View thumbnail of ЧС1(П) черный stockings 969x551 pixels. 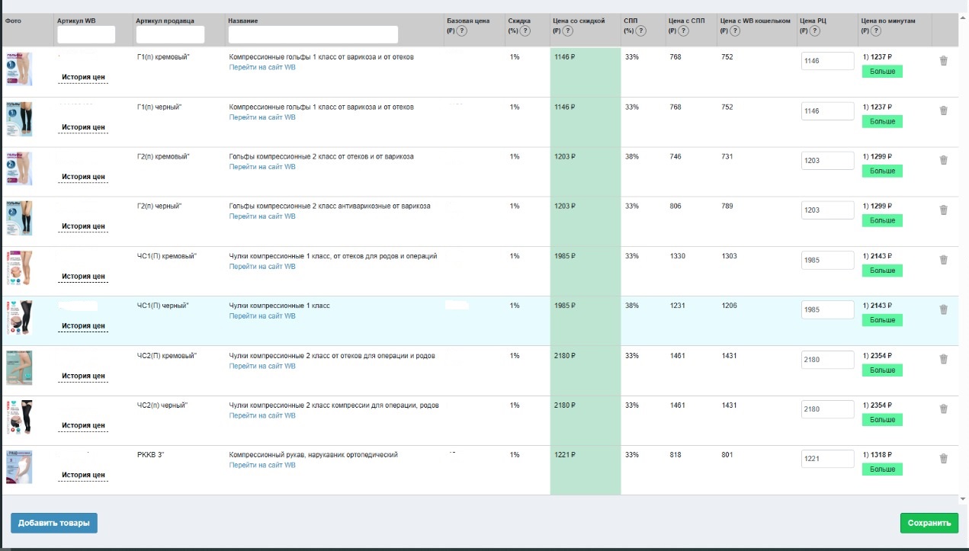(19, 318)
